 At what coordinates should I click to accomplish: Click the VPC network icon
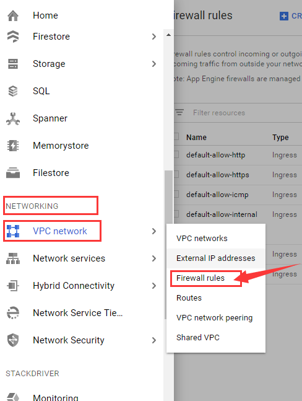[x=13, y=231]
